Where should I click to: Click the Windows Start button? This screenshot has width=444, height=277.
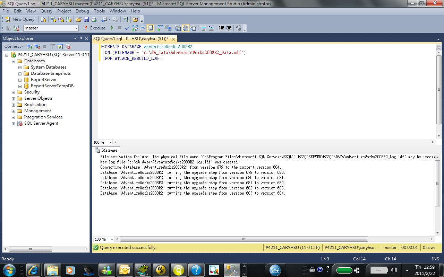coord(9,269)
